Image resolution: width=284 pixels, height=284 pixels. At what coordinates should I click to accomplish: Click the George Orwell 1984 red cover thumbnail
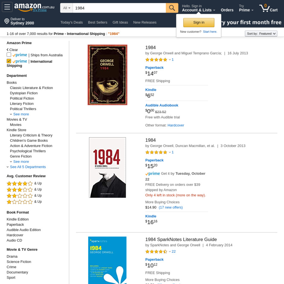click(107, 75)
